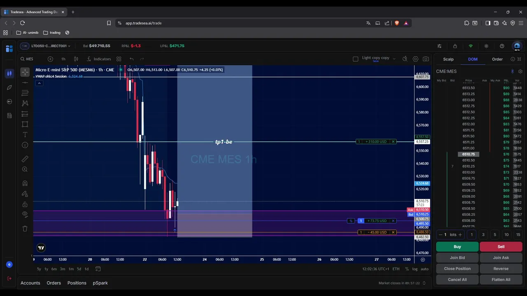Toggle lock all drawing tools
The height and width of the screenshot is (296, 527).
click(x=25, y=204)
